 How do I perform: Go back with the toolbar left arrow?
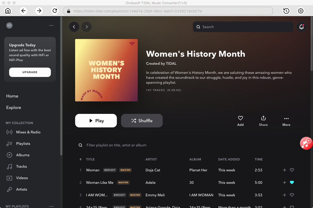(23, 11)
